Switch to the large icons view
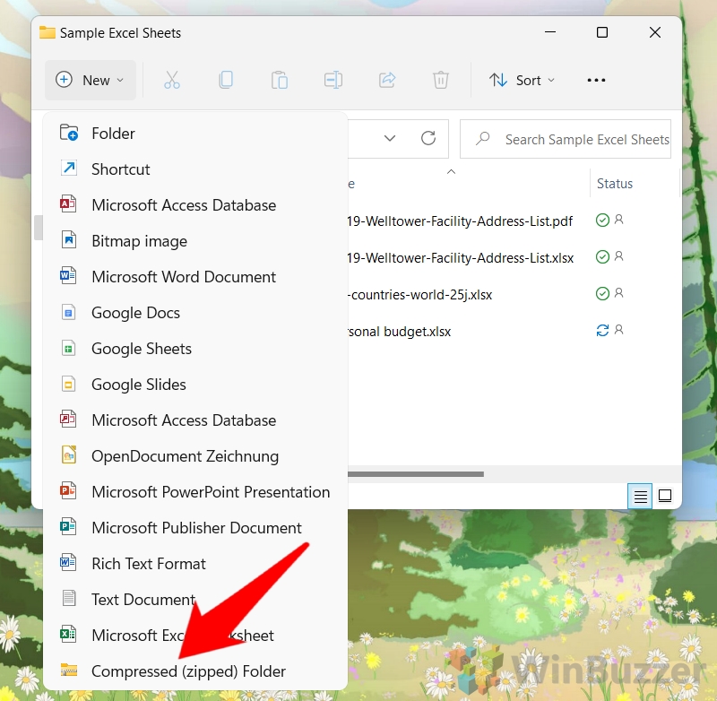This screenshot has width=717, height=701. (x=665, y=496)
